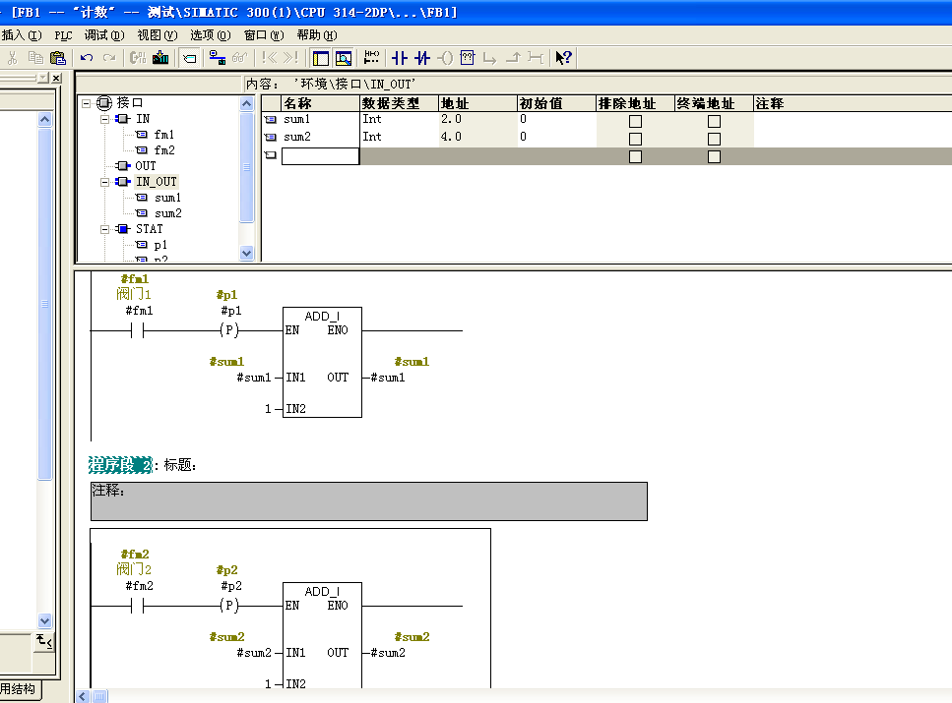This screenshot has height=703, width=952.
Task: Select the sum1 name cell in table
Action: [x=321, y=120]
